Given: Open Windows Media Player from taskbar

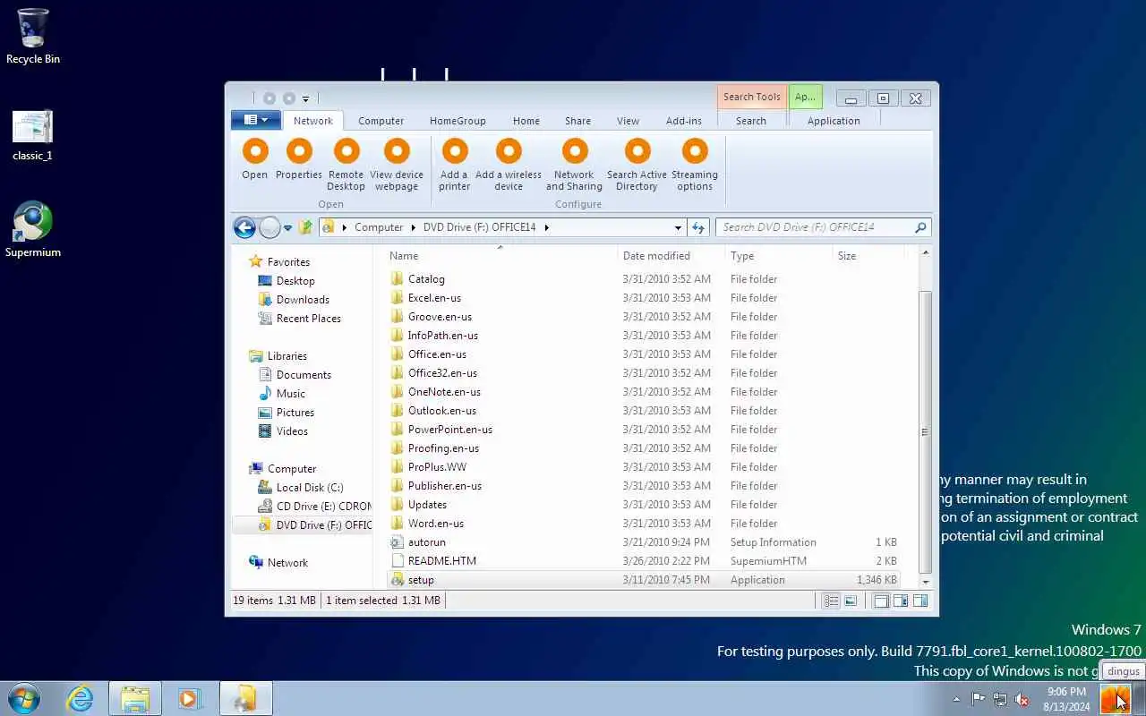Looking at the screenshot, I should click(189, 698).
